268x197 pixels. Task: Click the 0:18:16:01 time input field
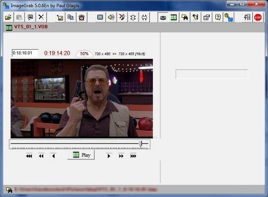[25, 53]
